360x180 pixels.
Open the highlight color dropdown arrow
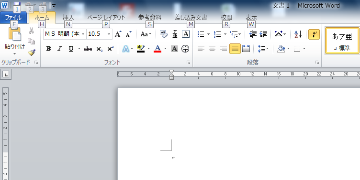[x=148, y=49]
